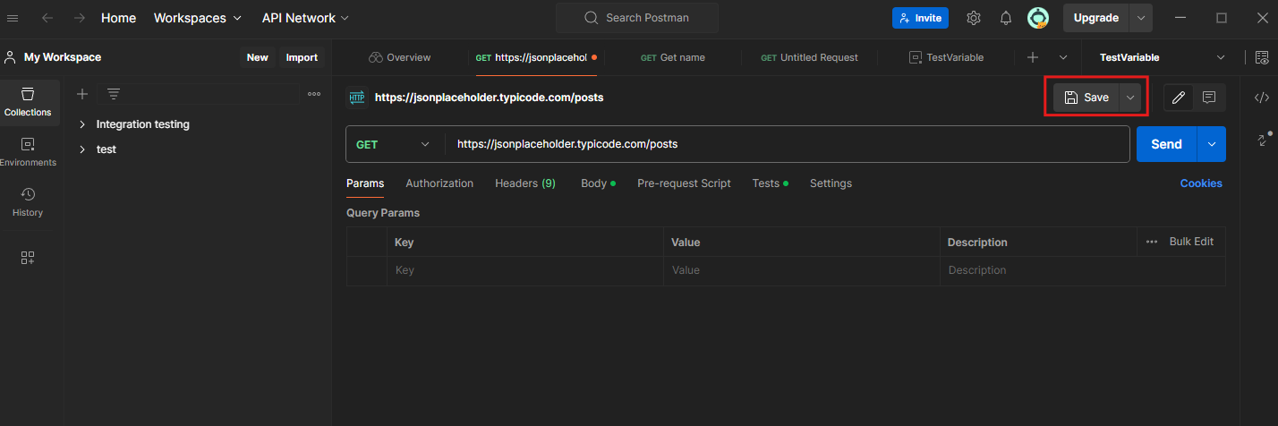Open the Authorization tab
This screenshot has width=1278, height=426.
[439, 183]
